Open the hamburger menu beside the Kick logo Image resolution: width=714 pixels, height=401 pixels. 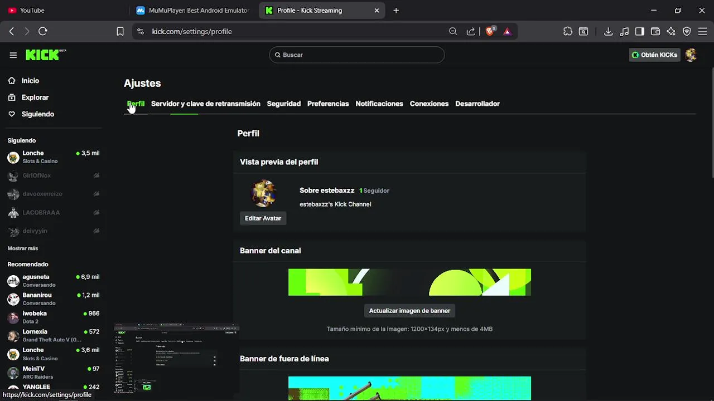click(x=13, y=55)
